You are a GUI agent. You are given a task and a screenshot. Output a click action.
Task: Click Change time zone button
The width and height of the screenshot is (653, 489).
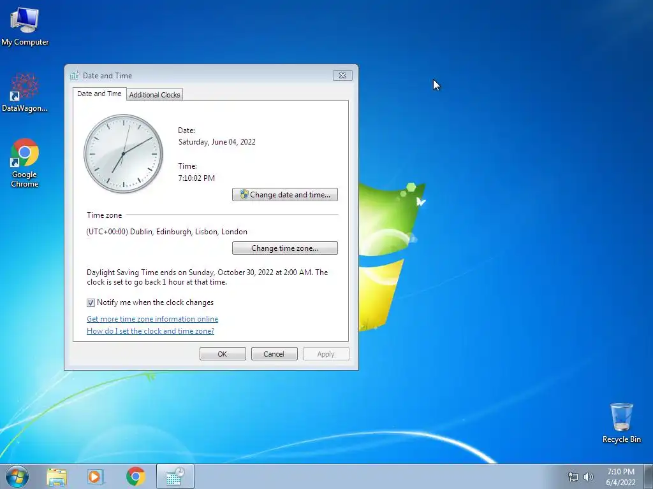coord(285,248)
